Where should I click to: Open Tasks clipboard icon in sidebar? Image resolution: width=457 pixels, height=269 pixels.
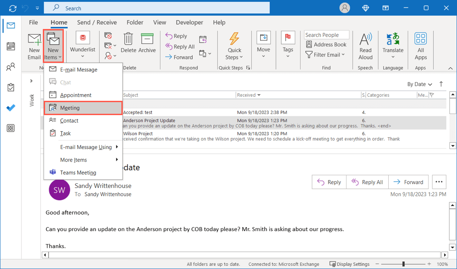(11, 87)
